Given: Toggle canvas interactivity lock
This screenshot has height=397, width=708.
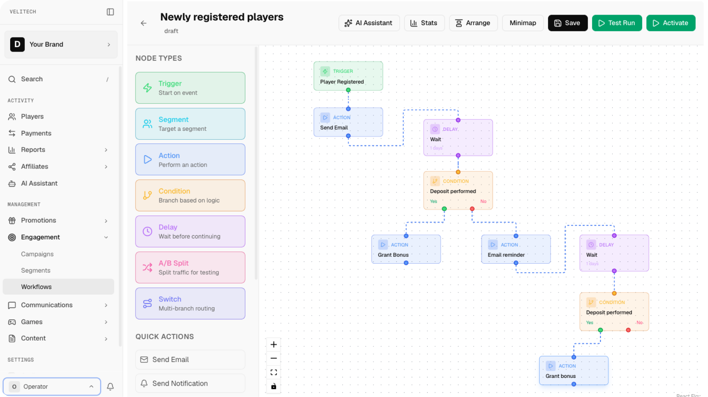Looking at the screenshot, I should tap(274, 386).
